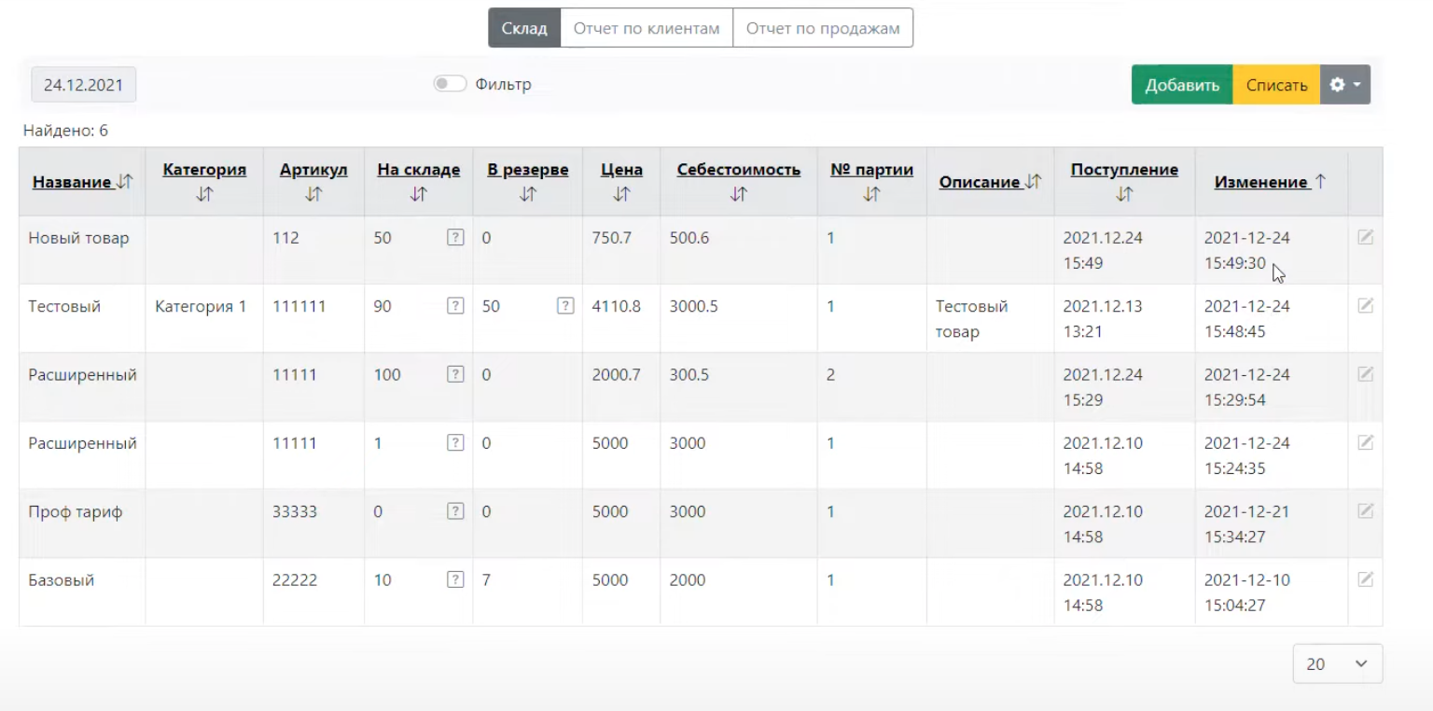
Task: Open the 24.12.2021 date picker
Action: tap(84, 85)
